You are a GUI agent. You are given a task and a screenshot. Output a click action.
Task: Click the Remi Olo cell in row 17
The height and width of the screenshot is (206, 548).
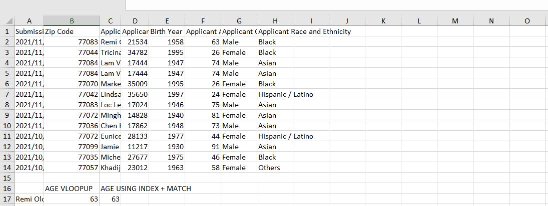29,199
